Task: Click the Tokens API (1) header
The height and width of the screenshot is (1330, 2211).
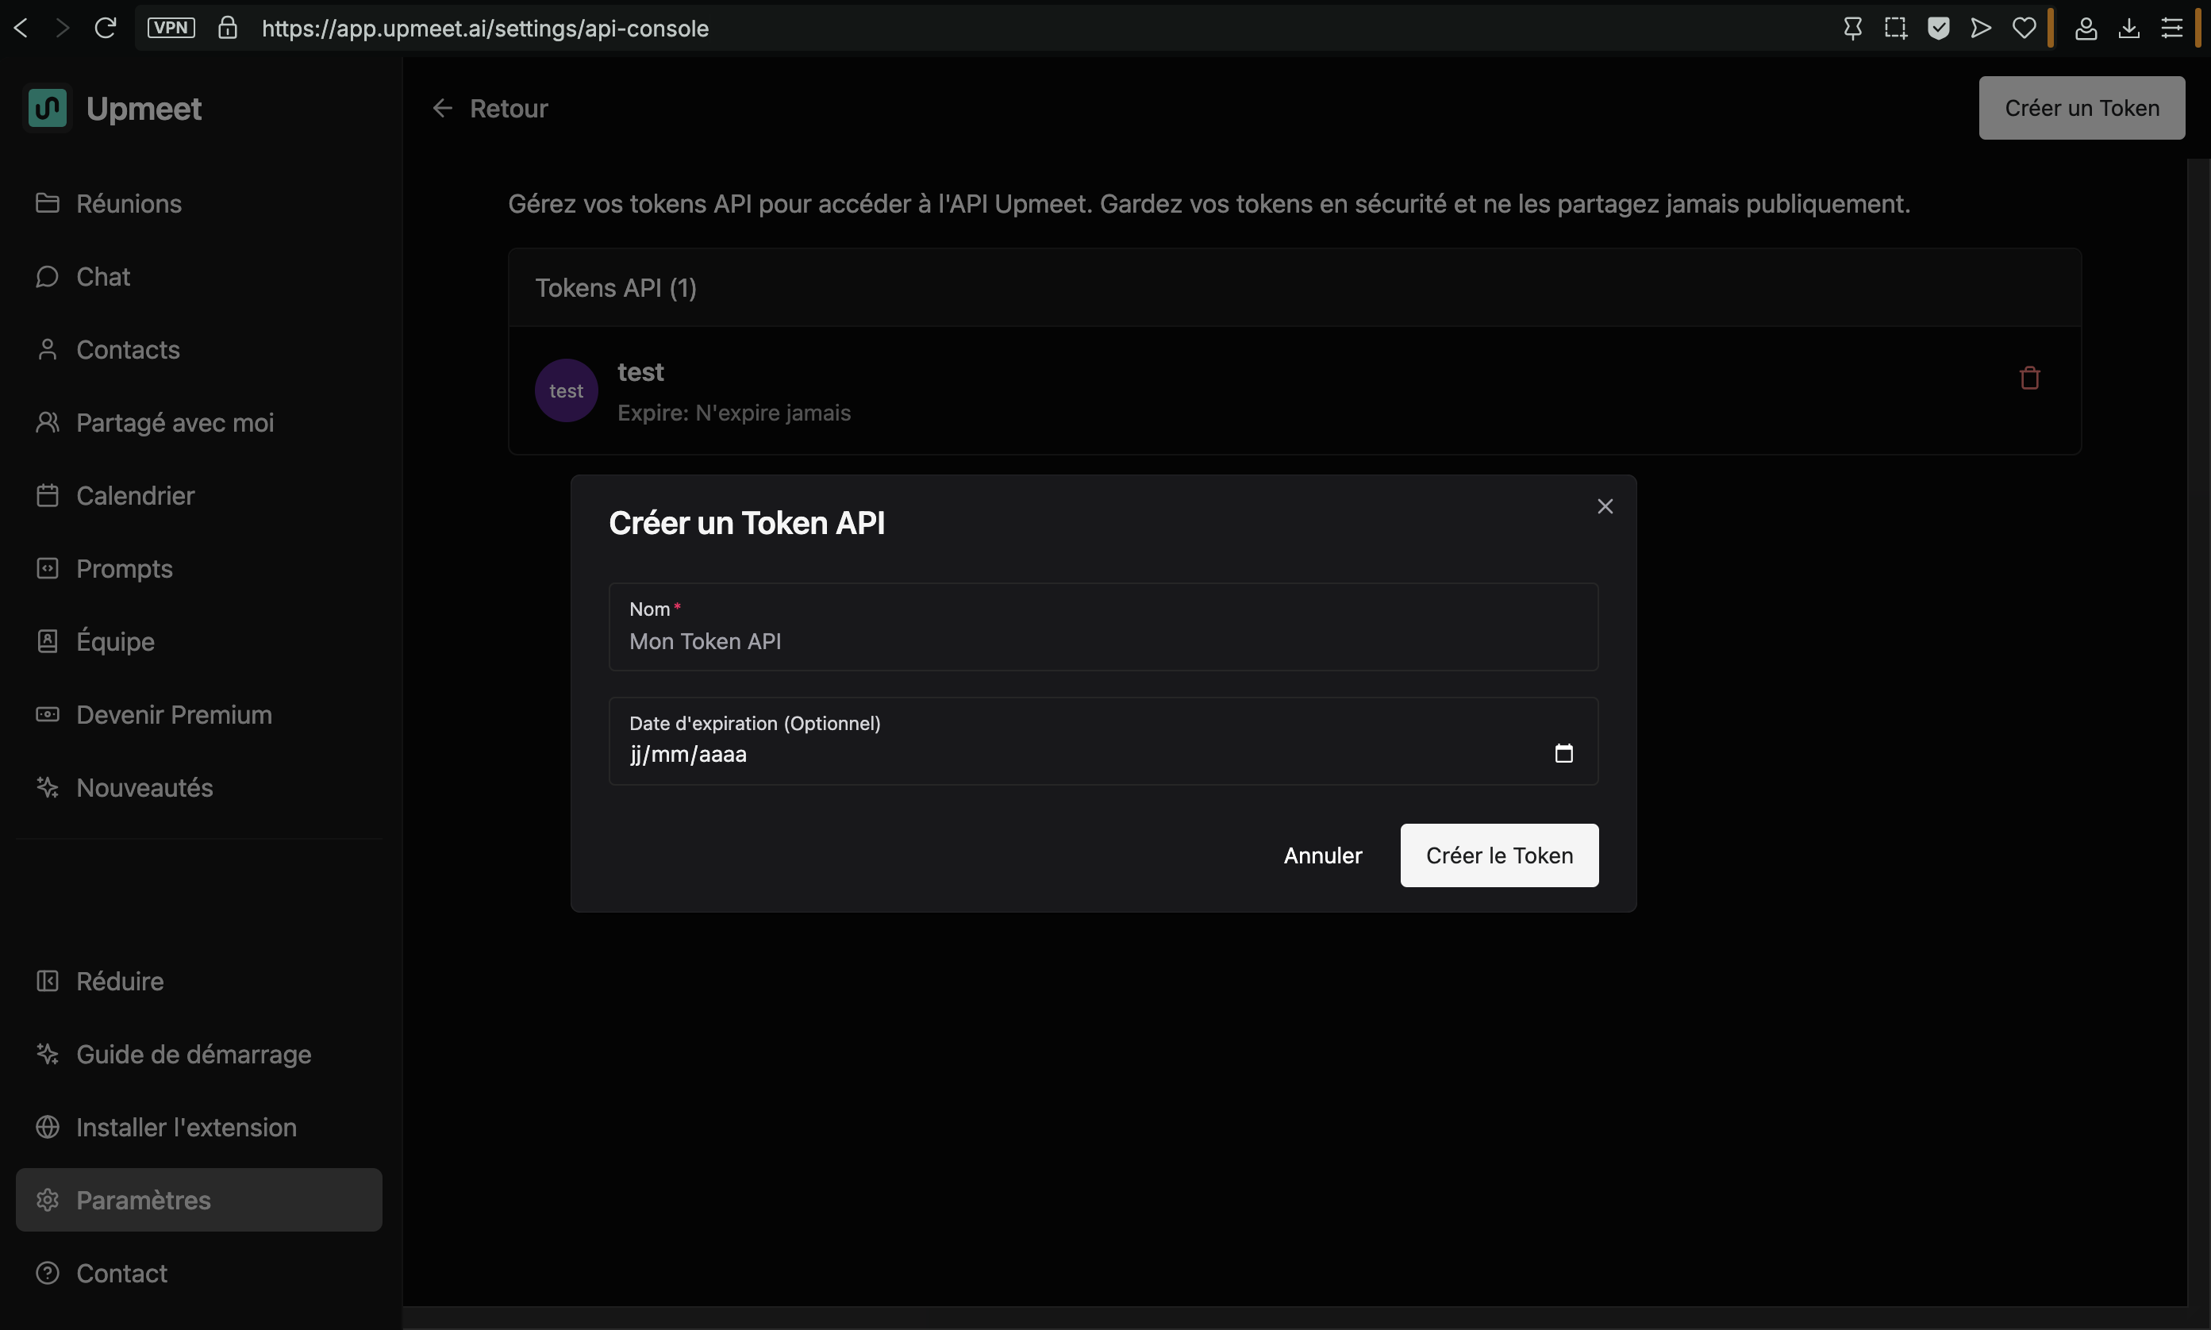Action: [x=616, y=288]
